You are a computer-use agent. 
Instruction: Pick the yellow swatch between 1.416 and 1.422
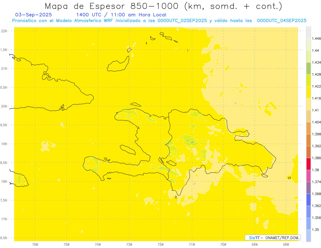coord(308,92)
